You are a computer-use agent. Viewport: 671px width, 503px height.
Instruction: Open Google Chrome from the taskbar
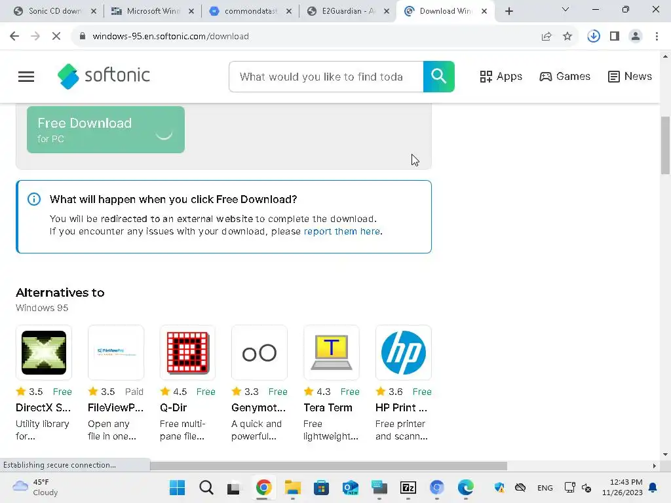pyautogui.click(x=263, y=487)
